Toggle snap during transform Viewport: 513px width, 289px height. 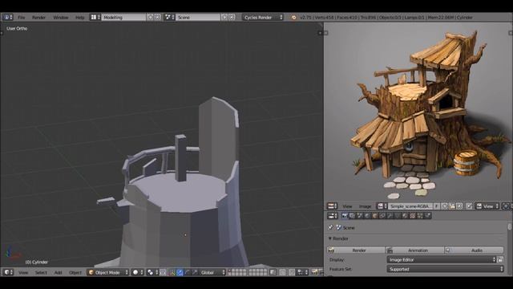[292, 272]
